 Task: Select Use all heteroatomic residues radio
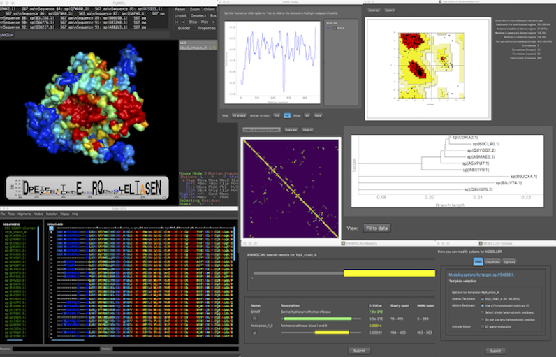coord(482,305)
